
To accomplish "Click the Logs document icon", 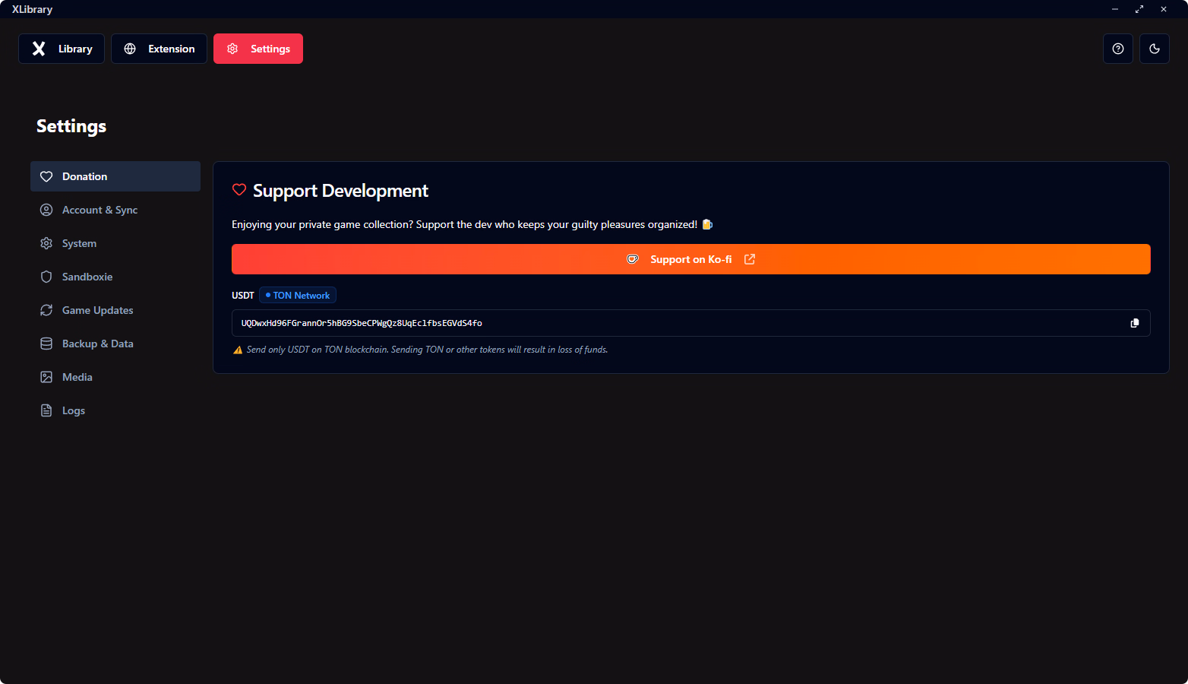I will [46, 410].
